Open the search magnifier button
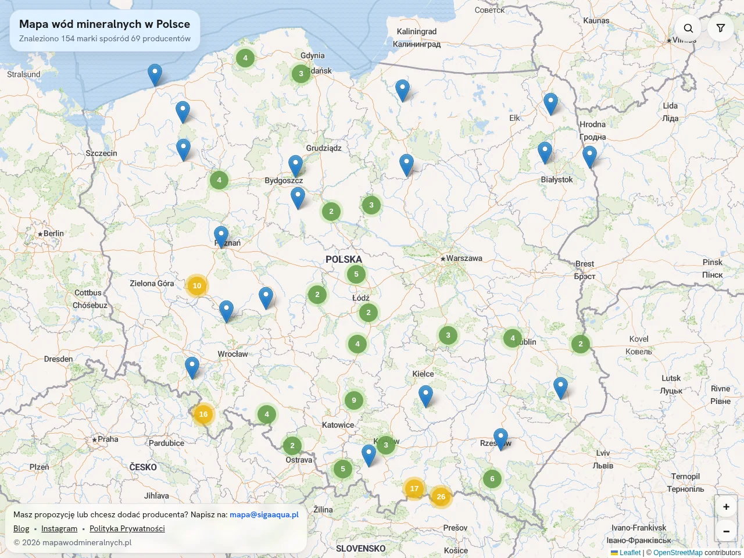Image resolution: width=744 pixels, height=558 pixels. [x=688, y=28]
